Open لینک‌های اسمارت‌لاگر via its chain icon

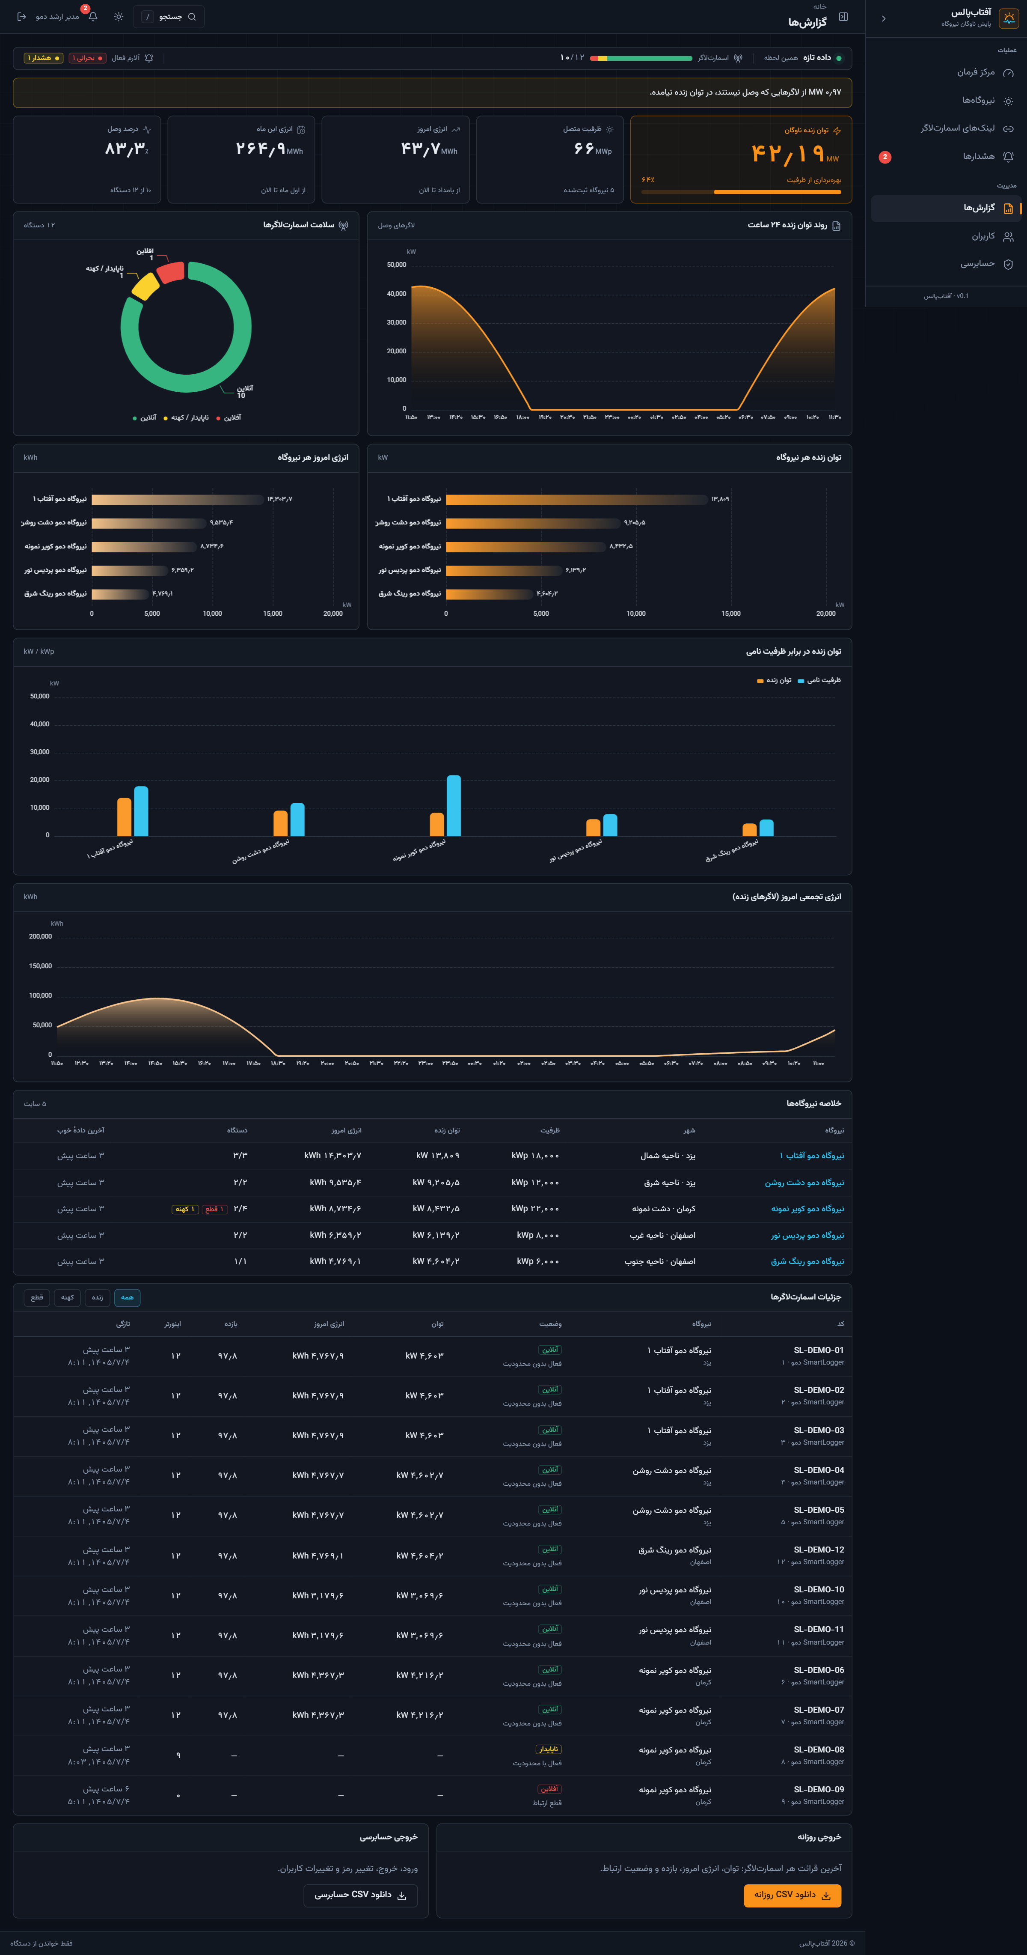pyautogui.click(x=1008, y=128)
